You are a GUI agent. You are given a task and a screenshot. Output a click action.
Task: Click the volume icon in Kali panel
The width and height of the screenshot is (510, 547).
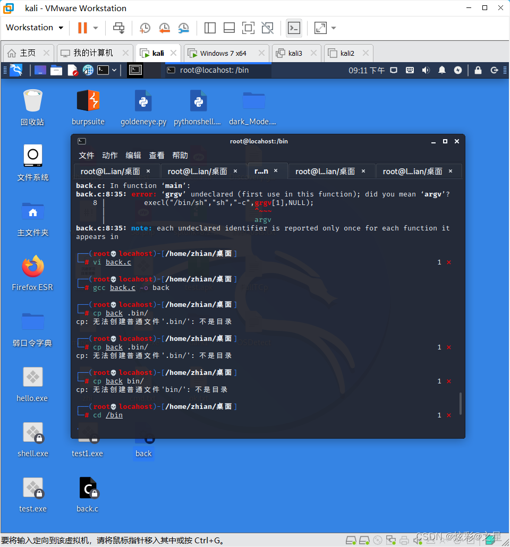426,71
